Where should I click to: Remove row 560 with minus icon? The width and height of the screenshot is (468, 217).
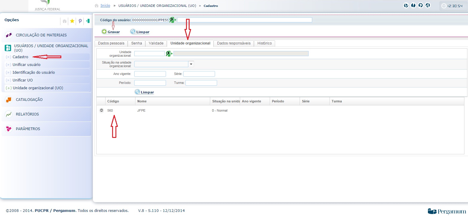click(102, 110)
